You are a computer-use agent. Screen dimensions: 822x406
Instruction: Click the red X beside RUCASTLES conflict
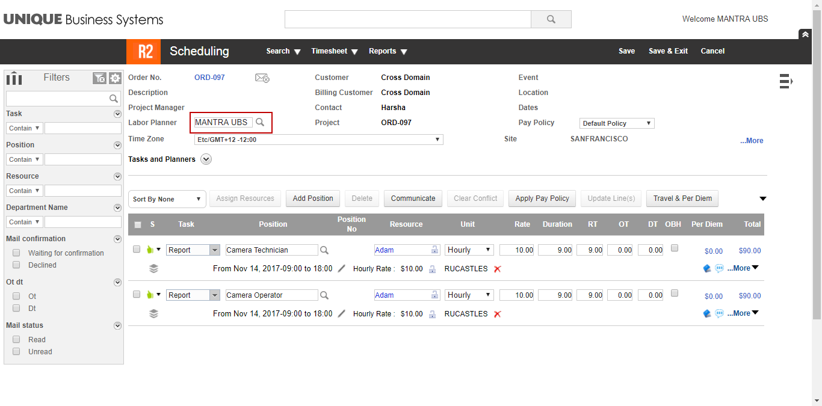click(x=497, y=268)
